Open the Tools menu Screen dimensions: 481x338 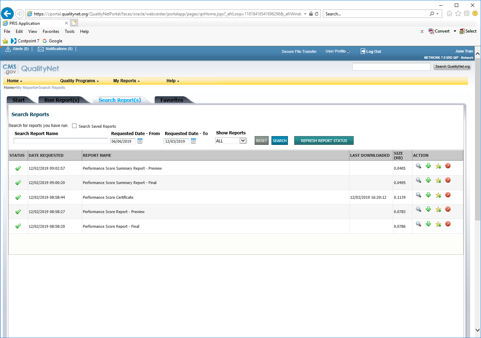(x=70, y=31)
